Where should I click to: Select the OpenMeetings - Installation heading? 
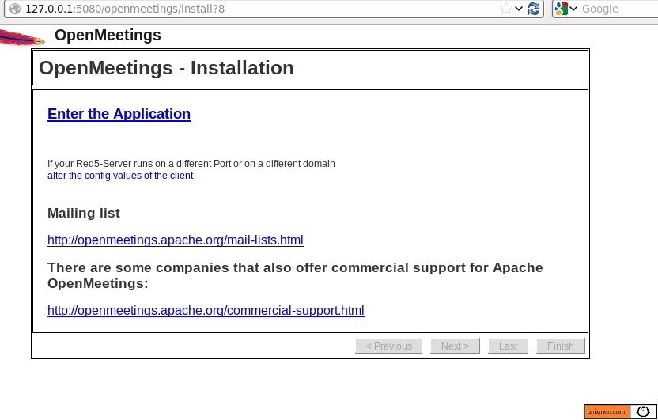pyautogui.click(x=166, y=68)
